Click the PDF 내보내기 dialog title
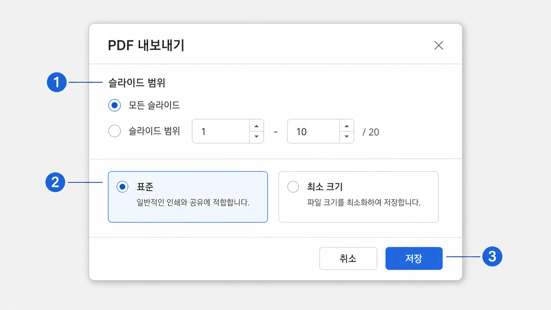551x310 pixels. pos(146,45)
